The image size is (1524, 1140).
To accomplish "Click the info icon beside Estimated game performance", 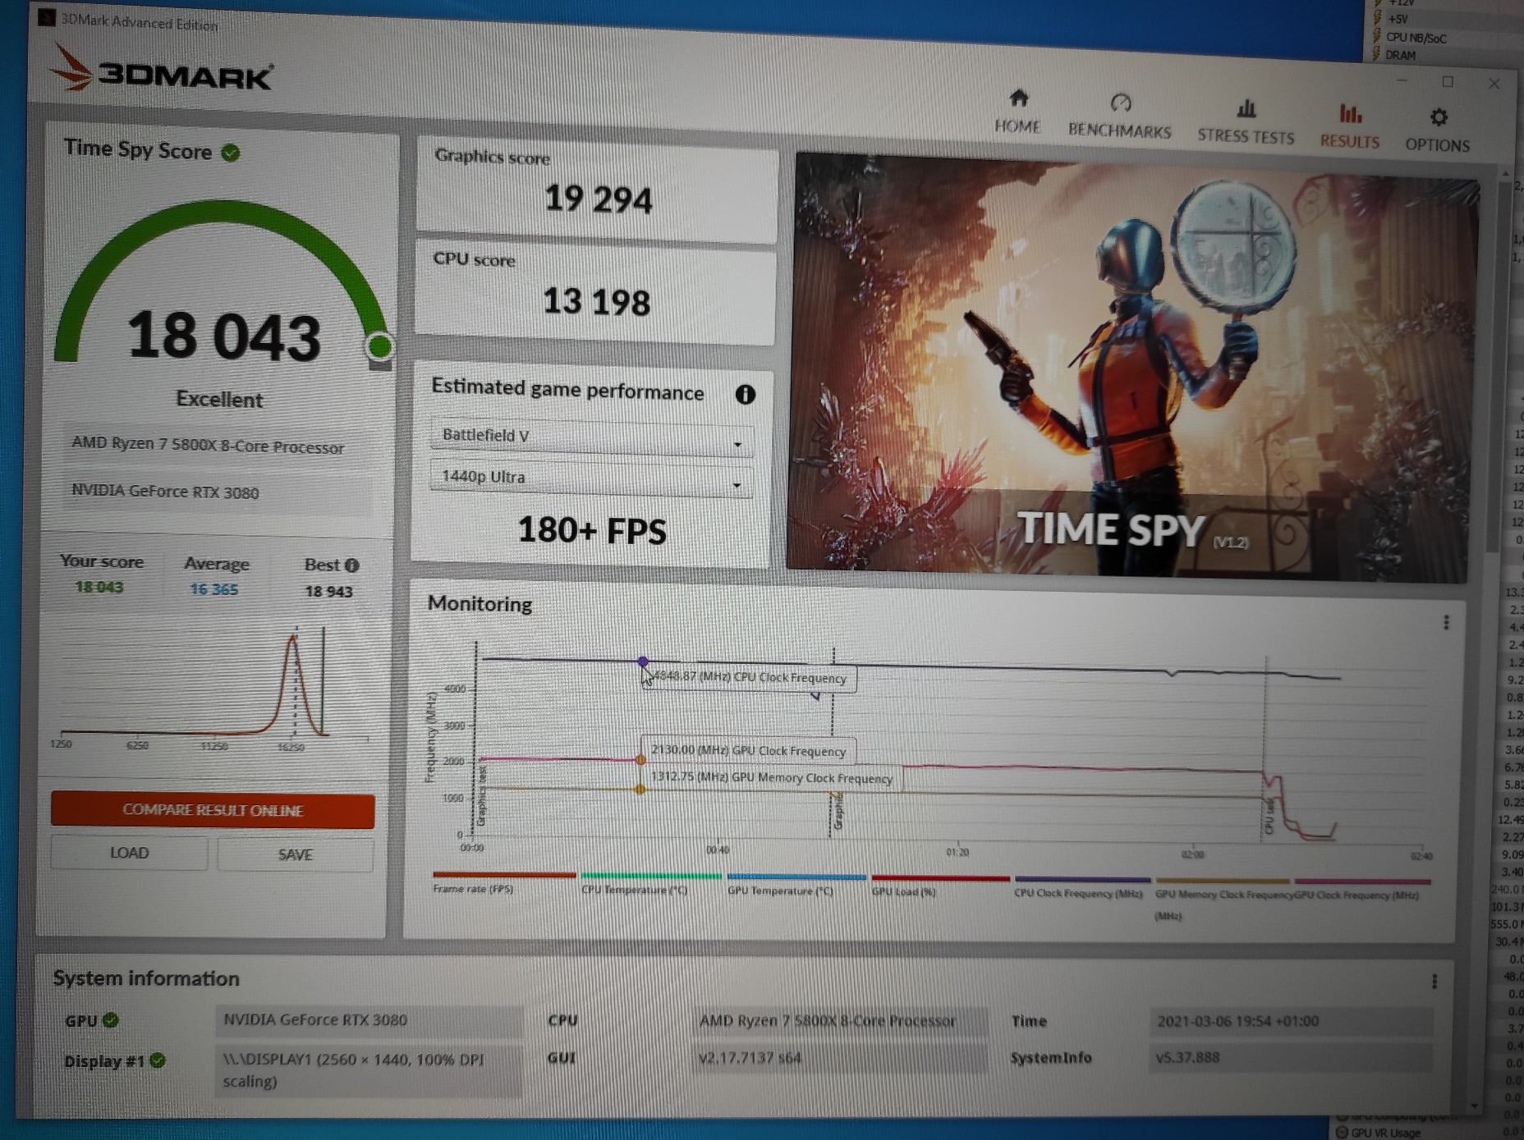I will tap(745, 395).
